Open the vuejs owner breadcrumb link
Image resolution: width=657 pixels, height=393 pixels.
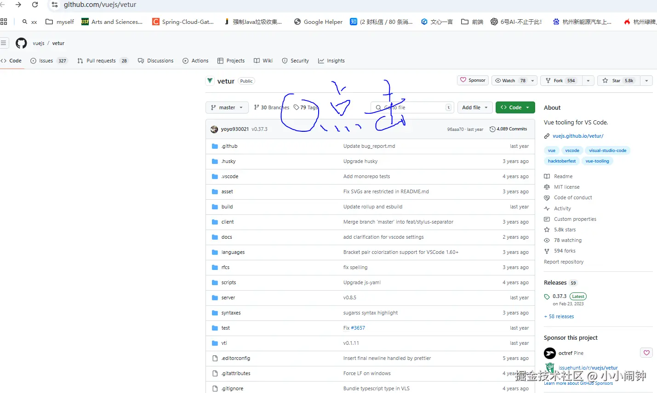click(x=39, y=43)
